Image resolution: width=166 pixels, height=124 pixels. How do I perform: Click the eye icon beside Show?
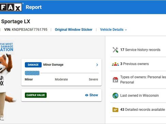[x=87, y=95]
